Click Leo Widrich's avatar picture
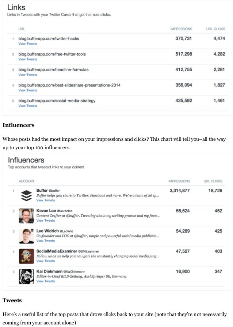The width and height of the screenshot is (233, 327). [x=26, y=236]
